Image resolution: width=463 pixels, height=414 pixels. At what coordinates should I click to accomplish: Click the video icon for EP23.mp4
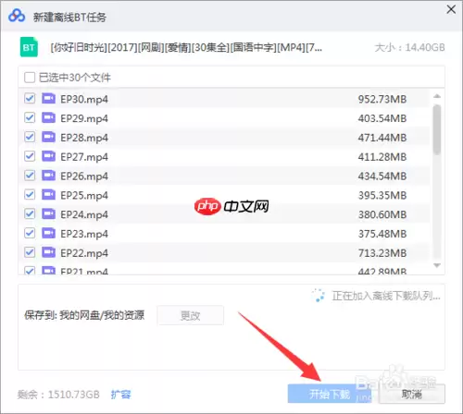pos(48,233)
